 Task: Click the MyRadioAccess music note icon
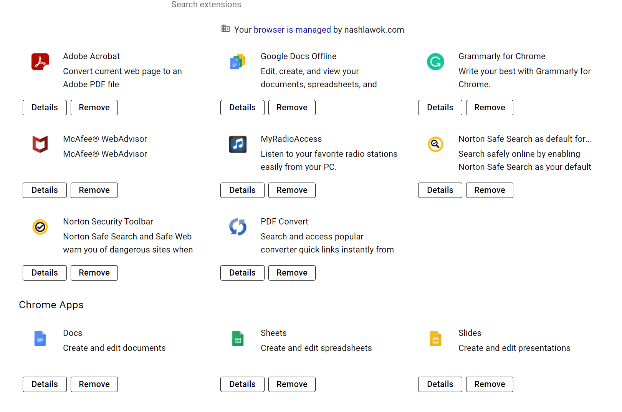238,145
